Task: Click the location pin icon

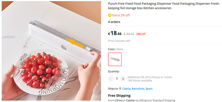Action: point(120,89)
